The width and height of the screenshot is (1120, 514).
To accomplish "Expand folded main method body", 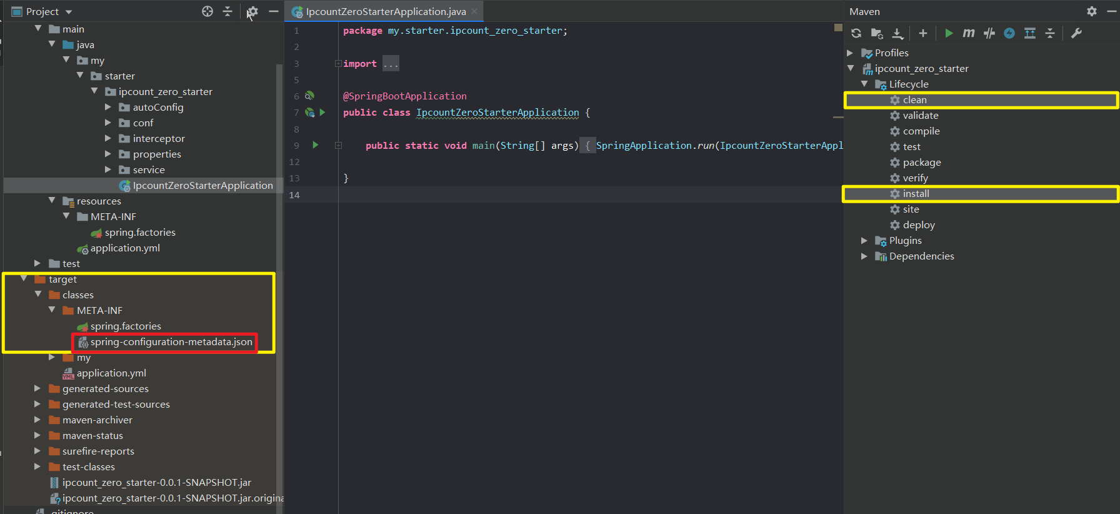I will [338, 145].
